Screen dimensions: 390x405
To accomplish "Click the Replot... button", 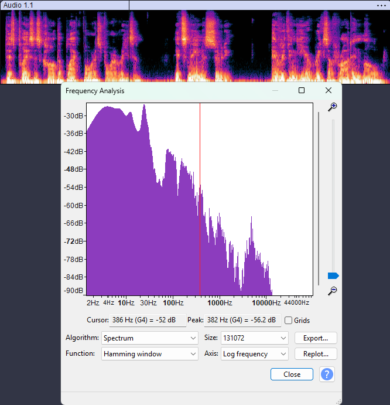I will 316,353.
